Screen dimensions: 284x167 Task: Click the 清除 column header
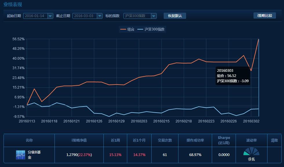274,140
